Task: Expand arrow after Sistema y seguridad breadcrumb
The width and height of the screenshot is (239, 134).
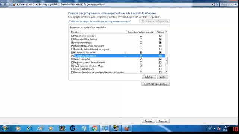Action: click(59, 4)
